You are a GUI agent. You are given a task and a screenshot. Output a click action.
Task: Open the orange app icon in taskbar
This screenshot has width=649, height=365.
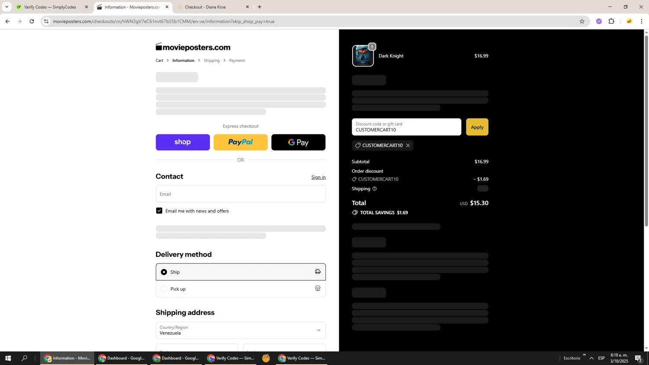click(x=266, y=358)
